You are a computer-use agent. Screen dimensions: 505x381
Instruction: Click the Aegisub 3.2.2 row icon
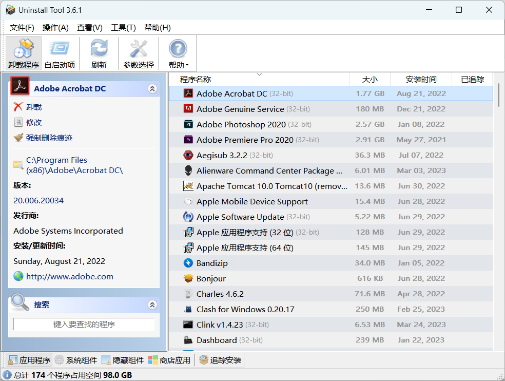(188, 155)
